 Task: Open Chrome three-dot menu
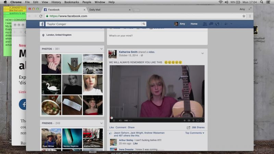point(250,16)
